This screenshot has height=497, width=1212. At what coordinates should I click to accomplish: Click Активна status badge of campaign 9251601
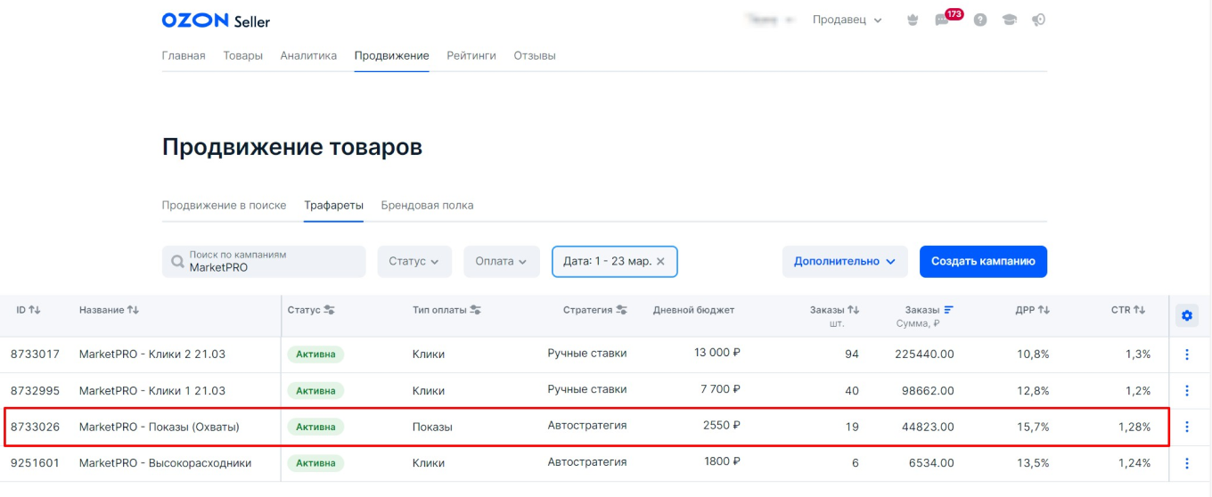[x=315, y=463]
